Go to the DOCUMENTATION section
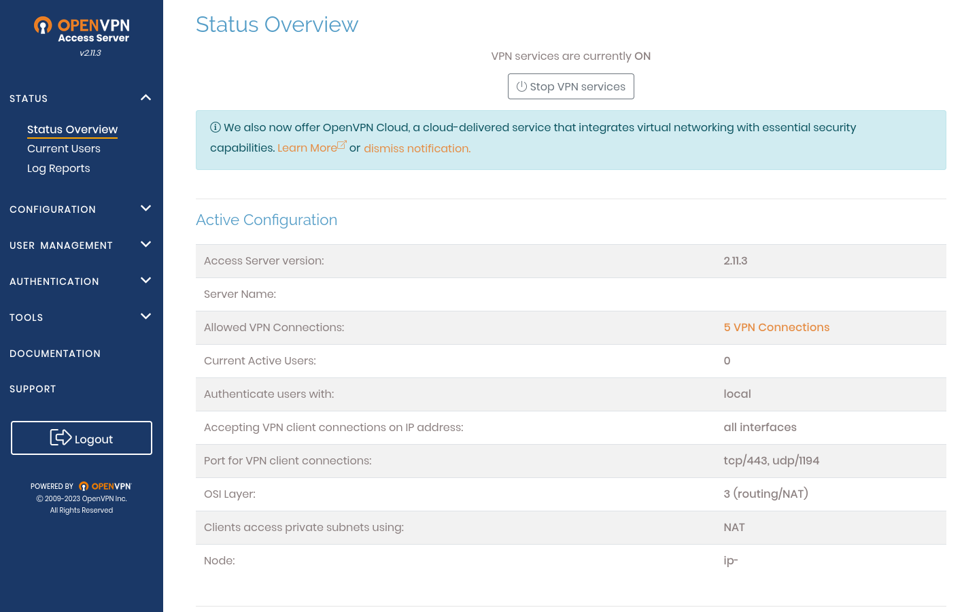 [x=54, y=353]
